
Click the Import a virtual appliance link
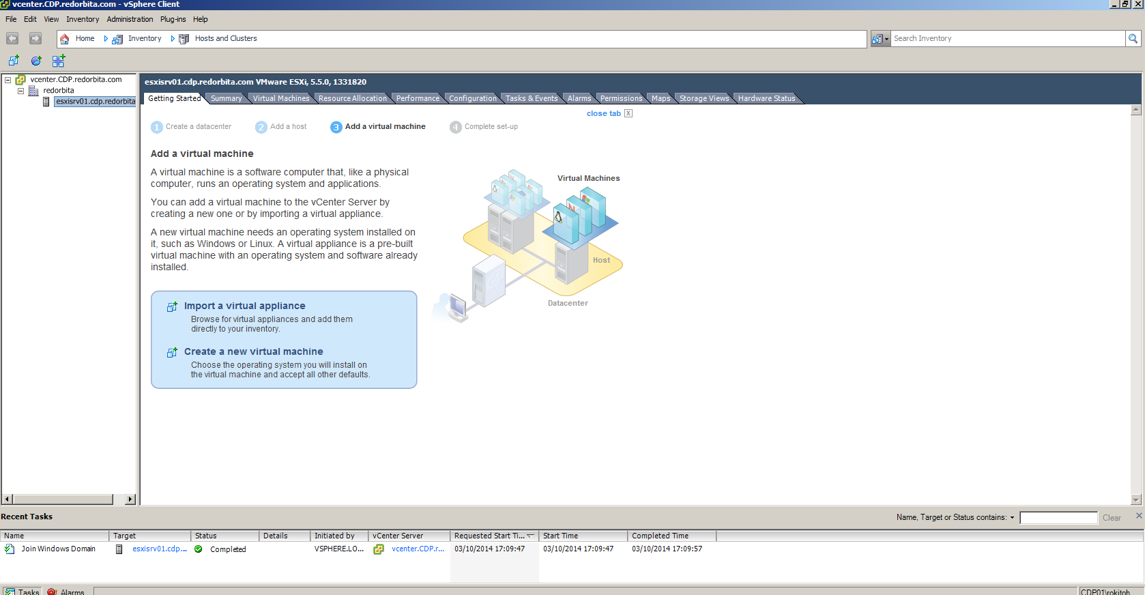(244, 306)
